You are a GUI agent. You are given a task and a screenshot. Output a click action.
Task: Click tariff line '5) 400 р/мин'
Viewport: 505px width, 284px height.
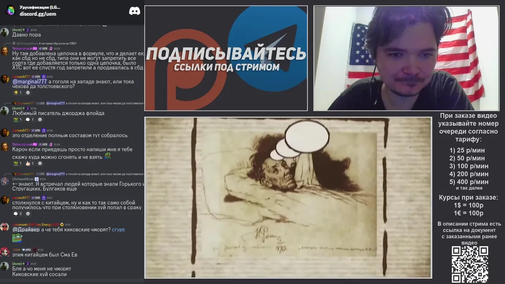tap(469, 182)
